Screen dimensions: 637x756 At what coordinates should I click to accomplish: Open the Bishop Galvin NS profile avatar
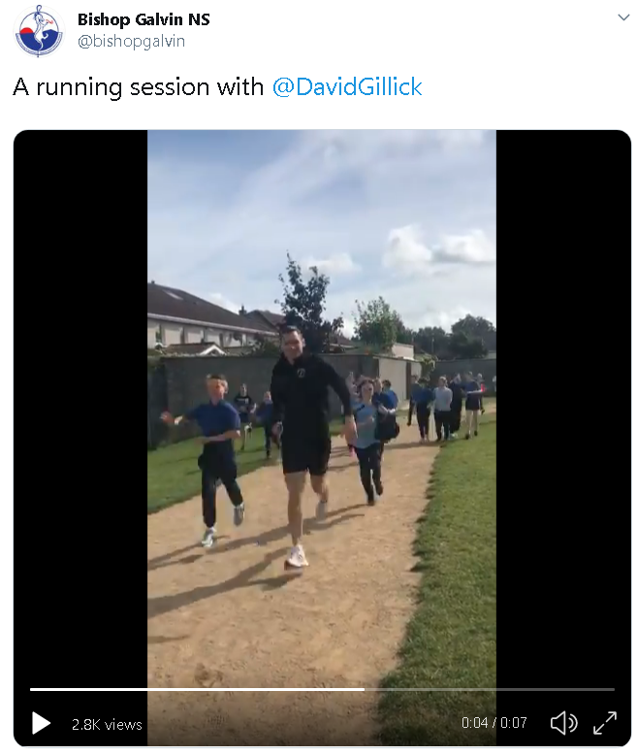click(38, 32)
